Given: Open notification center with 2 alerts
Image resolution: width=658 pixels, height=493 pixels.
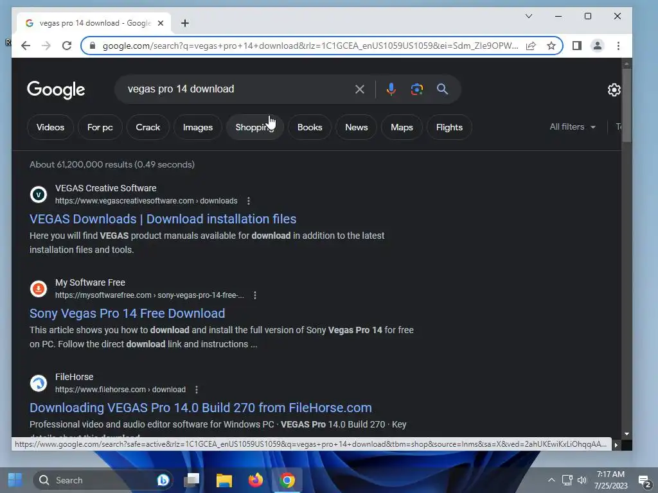Looking at the screenshot, I should (x=645, y=481).
